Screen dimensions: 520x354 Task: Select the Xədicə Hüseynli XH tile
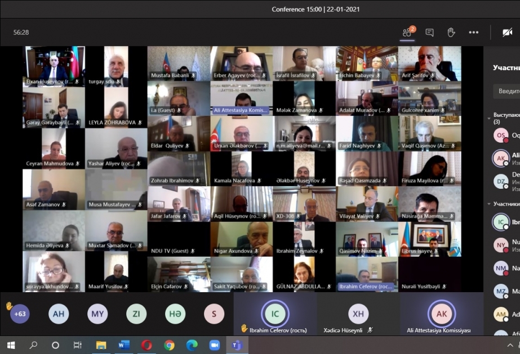[x=358, y=314]
